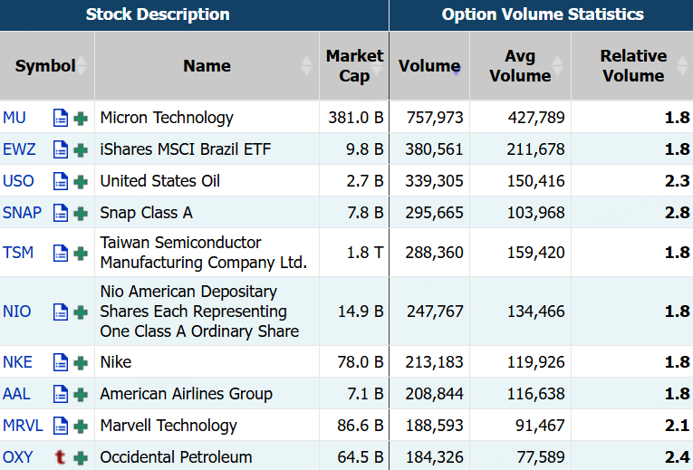Add AAL to watchlist with green plus
Screen dimensions: 693x470
click(82, 394)
